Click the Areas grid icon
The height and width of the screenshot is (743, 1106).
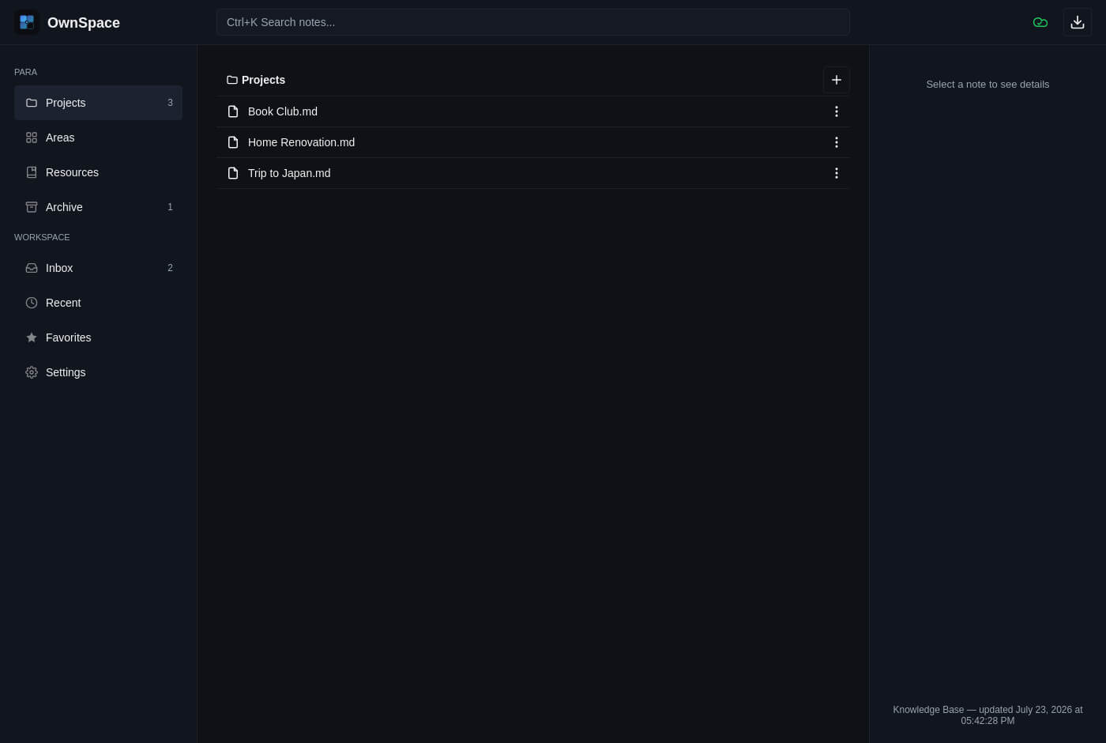[32, 138]
